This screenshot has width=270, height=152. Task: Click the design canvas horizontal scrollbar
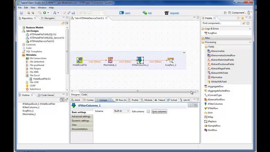(138, 91)
